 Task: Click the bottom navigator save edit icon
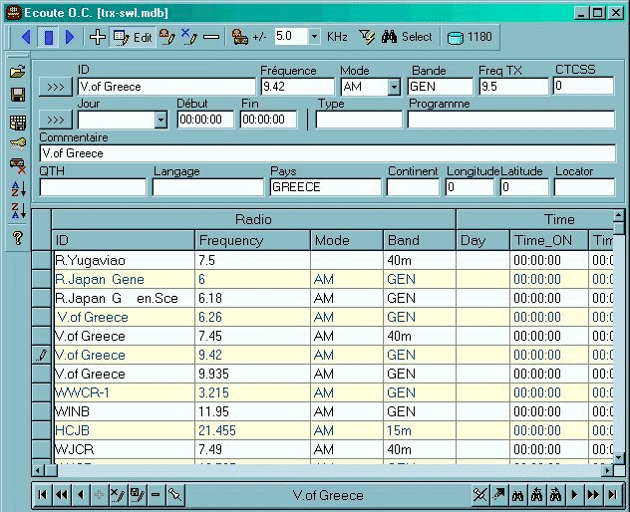(x=137, y=494)
